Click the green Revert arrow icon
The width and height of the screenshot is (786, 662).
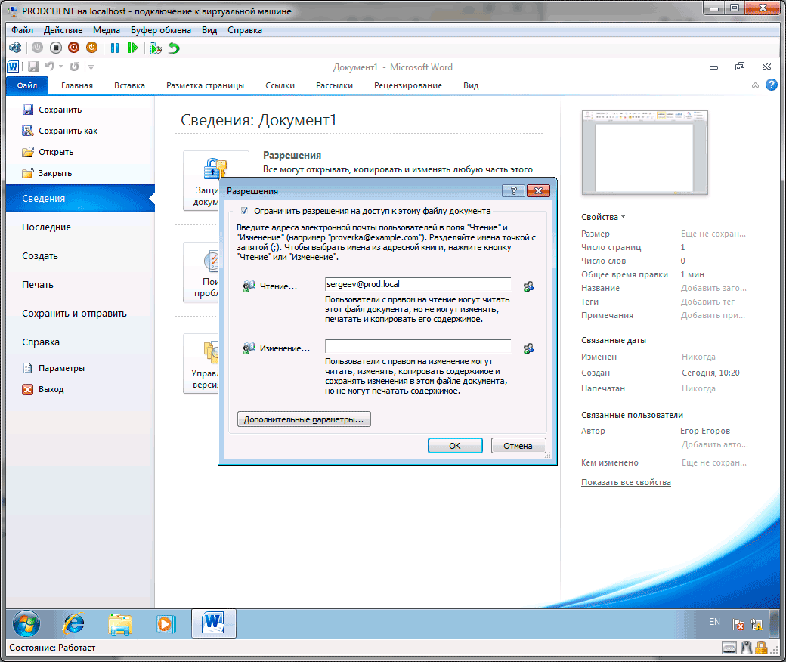click(174, 48)
